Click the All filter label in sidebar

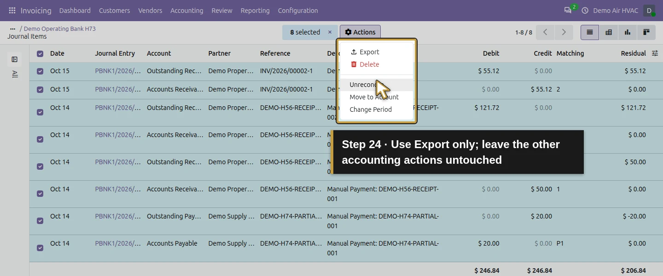15,74
